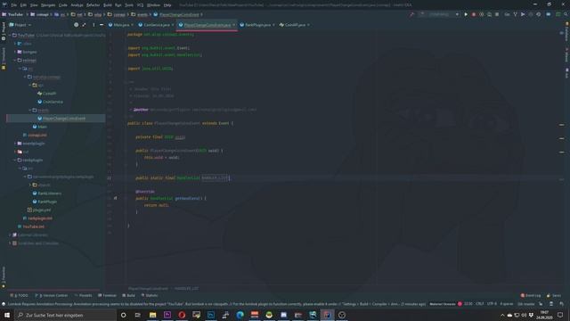Expand Scratches and Consoles node
The image size is (570, 321).
[x=10, y=243]
